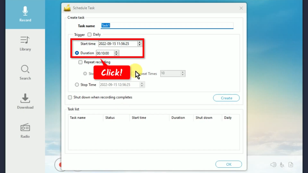Click the file icon at bottom right

point(291,165)
